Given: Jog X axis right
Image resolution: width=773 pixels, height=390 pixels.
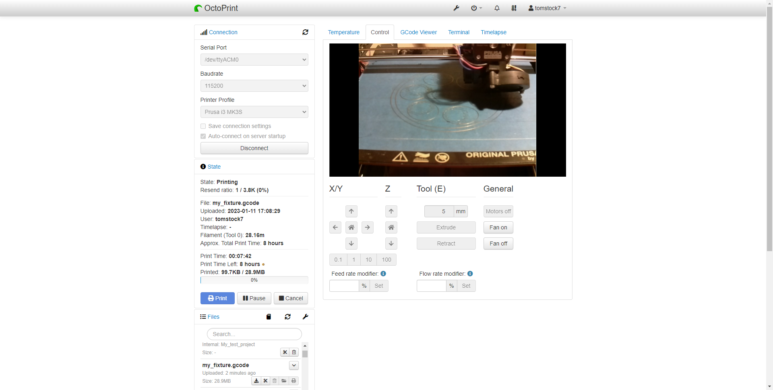Looking at the screenshot, I should (368, 227).
